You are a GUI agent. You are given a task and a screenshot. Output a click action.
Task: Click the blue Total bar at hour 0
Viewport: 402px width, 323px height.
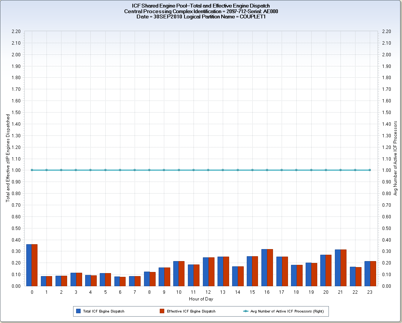[29, 265]
